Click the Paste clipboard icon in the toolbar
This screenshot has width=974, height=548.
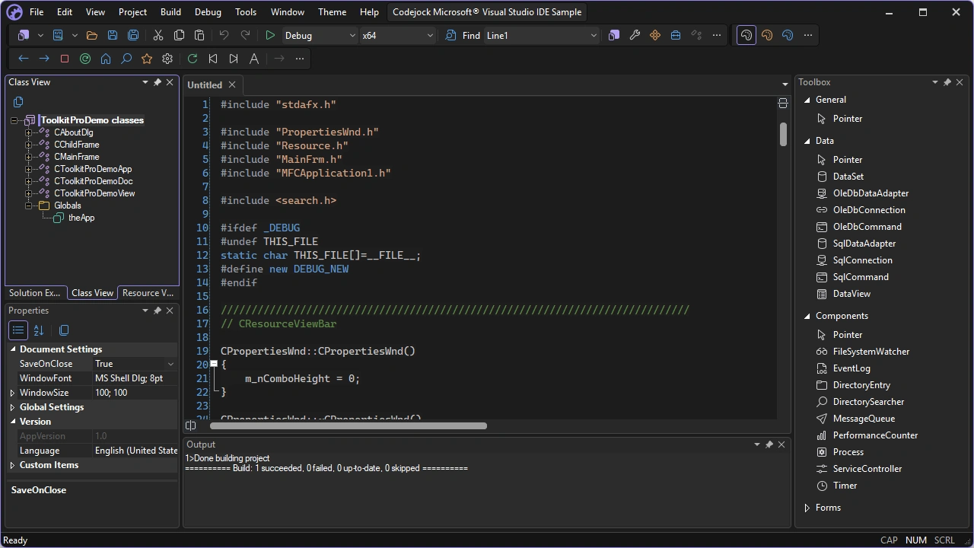click(199, 35)
